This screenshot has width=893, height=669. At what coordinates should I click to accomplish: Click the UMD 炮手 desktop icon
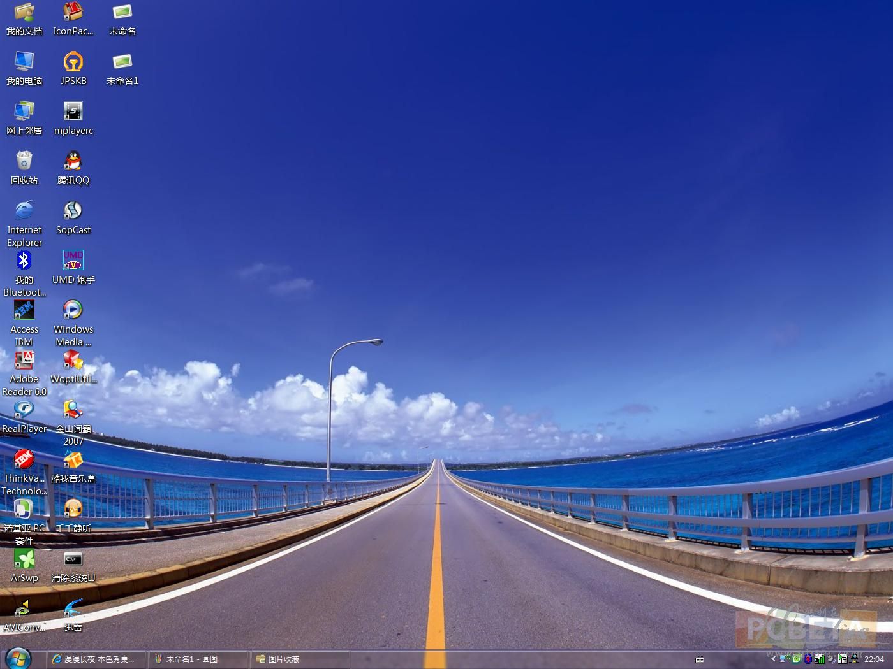pos(73,261)
